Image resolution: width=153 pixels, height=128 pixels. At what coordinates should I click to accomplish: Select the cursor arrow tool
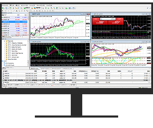tap(3, 11)
